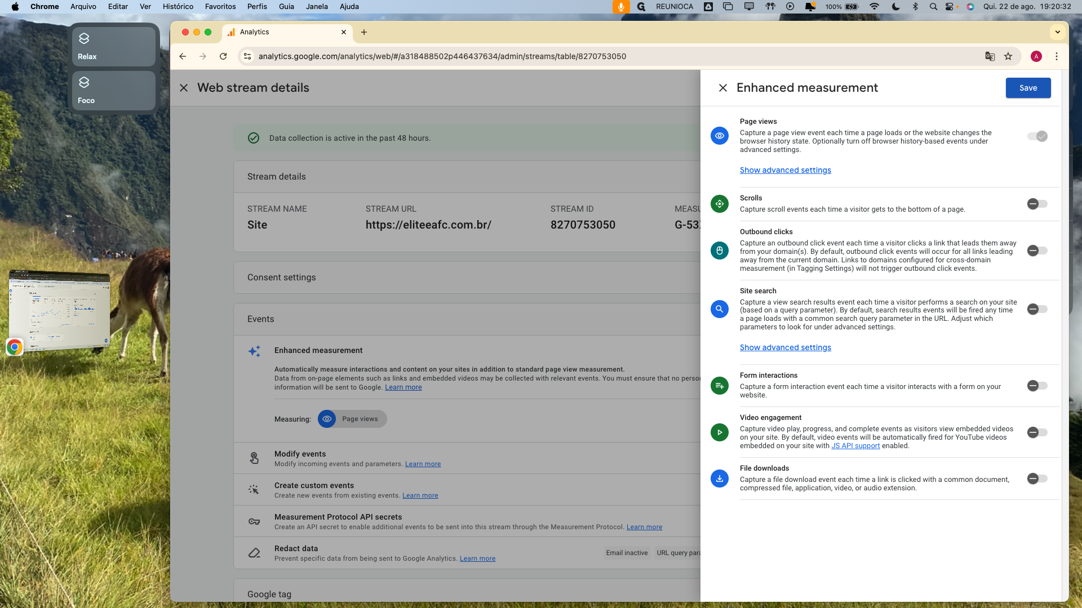Click the Modify events touch icon
This screenshot has height=608, width=1082.
coord(254,458)
